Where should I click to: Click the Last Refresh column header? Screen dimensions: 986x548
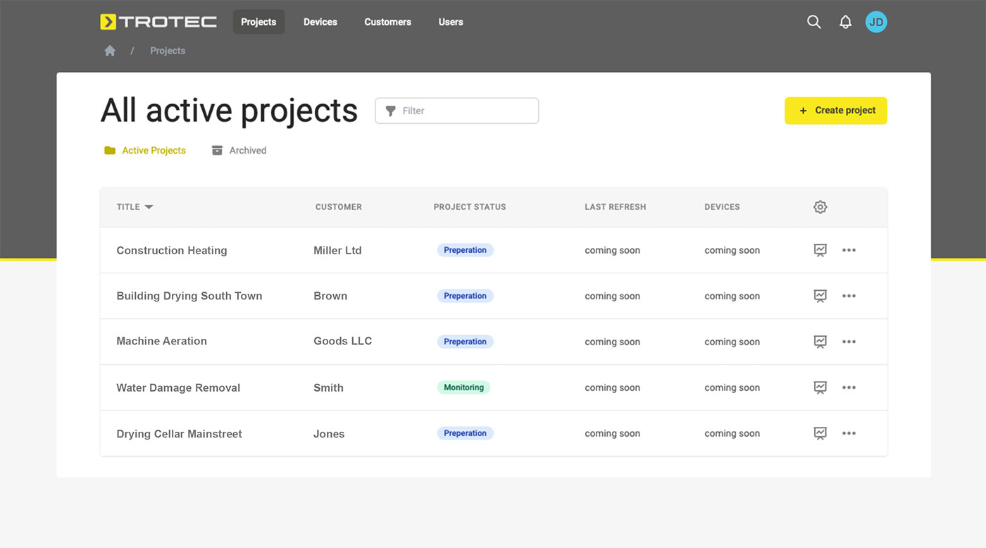[616, 207]
